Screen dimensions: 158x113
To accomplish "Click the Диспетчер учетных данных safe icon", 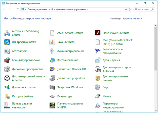I will [98, 78].
